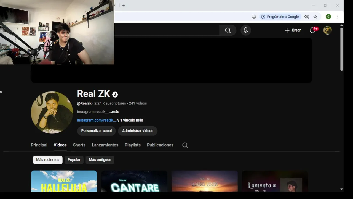Switch to the Principal tab
Image resolution: width=353 pixels, height=199 pixels.
point(39,145)
